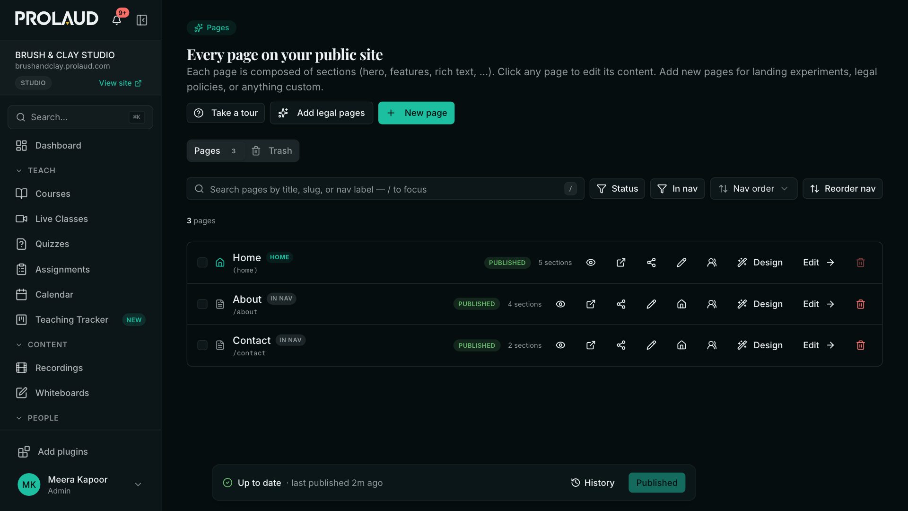Screen dimensions: 908x511
Task: Open the Nav order sort dropdown
Action: [x=753, y=189]
